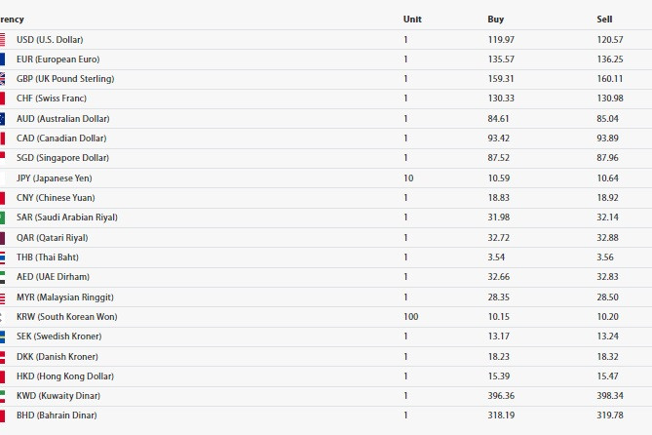Image resolution: width=652 pixels, height=435 pixels.
Task: Click the UK flag icon beside GBP
Action: coord(3,79)
